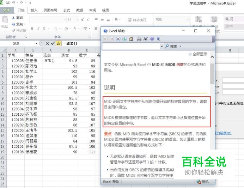The width and height of the screenshot is (244, 188).
Task: Click Help window vertical scrollbar thumb
Action: click(212, 73)
